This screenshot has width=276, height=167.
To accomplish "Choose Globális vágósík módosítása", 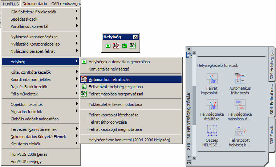I will [40, 119].
